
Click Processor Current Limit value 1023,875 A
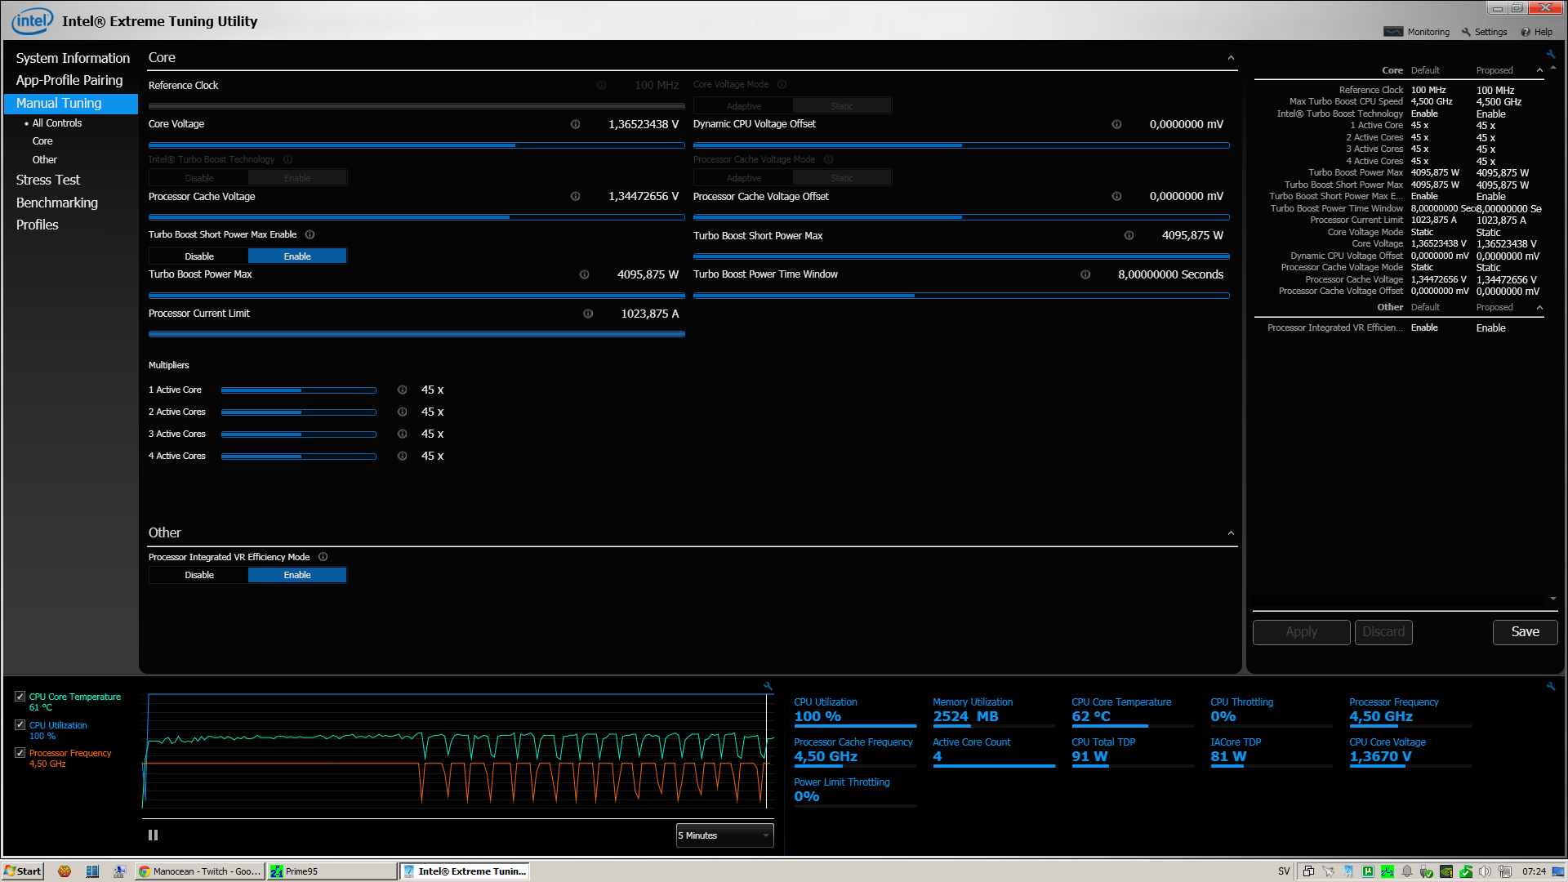click(650, 314)
